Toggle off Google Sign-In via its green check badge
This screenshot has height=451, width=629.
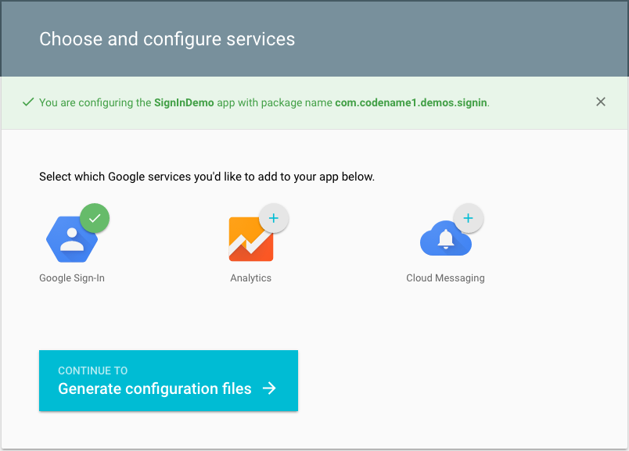pyautogui.click(x=95, y=217)
